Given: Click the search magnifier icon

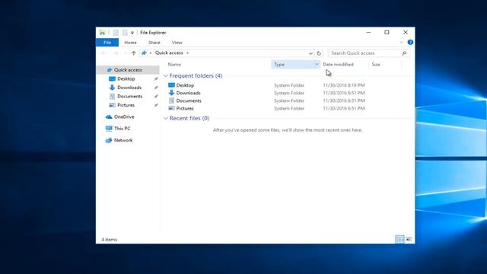Looking at the screenshot, I should pyautogui.click(x=404, y=53).
